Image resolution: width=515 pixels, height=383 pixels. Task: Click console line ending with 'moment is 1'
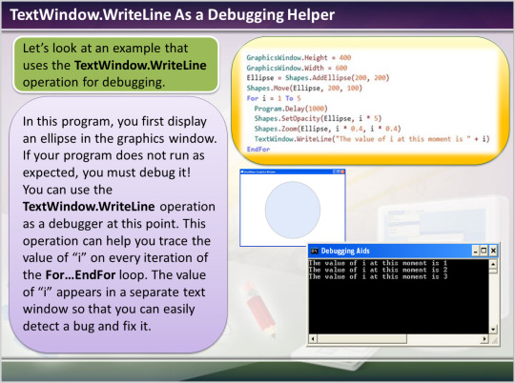(378, 263)
